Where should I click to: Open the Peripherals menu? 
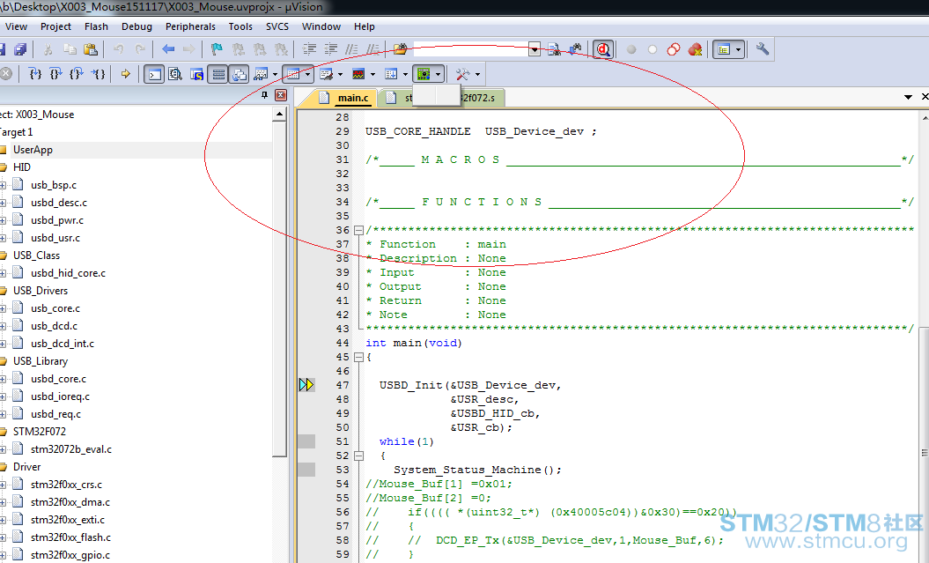tap(190, 26)
